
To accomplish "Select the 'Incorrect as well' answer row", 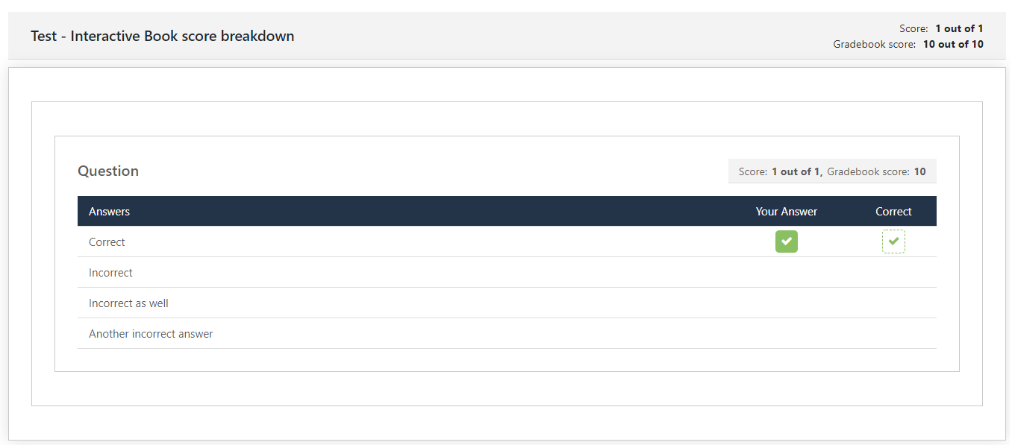I will [507, 303].
